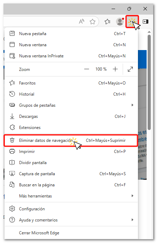
Task: Open the user profile avatar
Action: click(120, 22)
